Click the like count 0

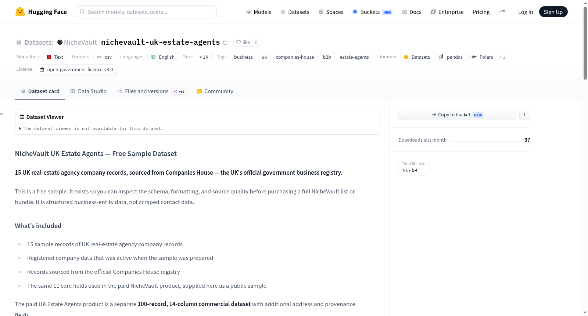256,42
